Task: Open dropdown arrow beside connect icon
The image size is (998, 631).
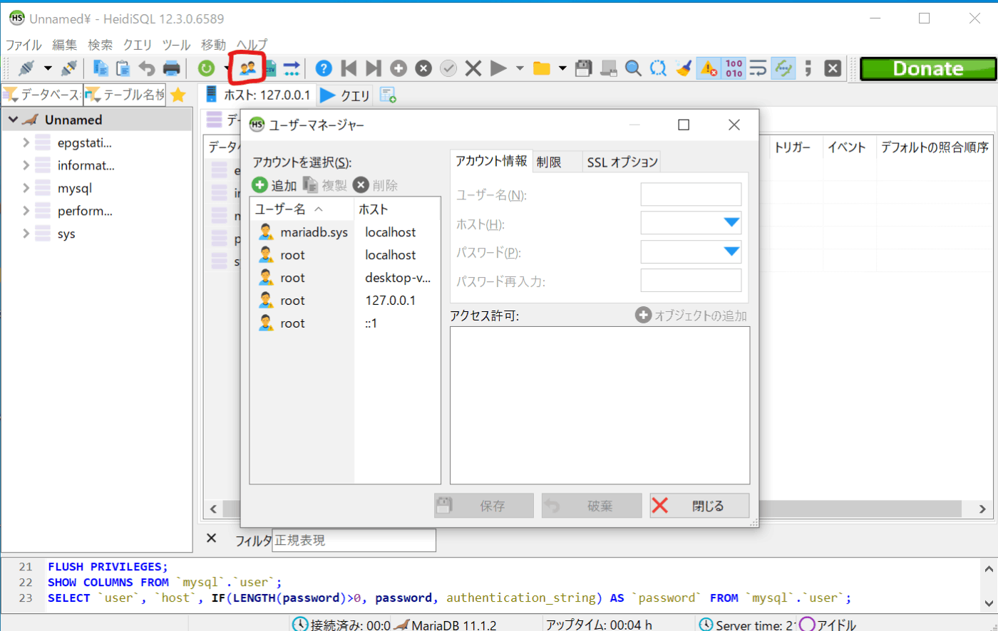Action: (x=48, y=68)
